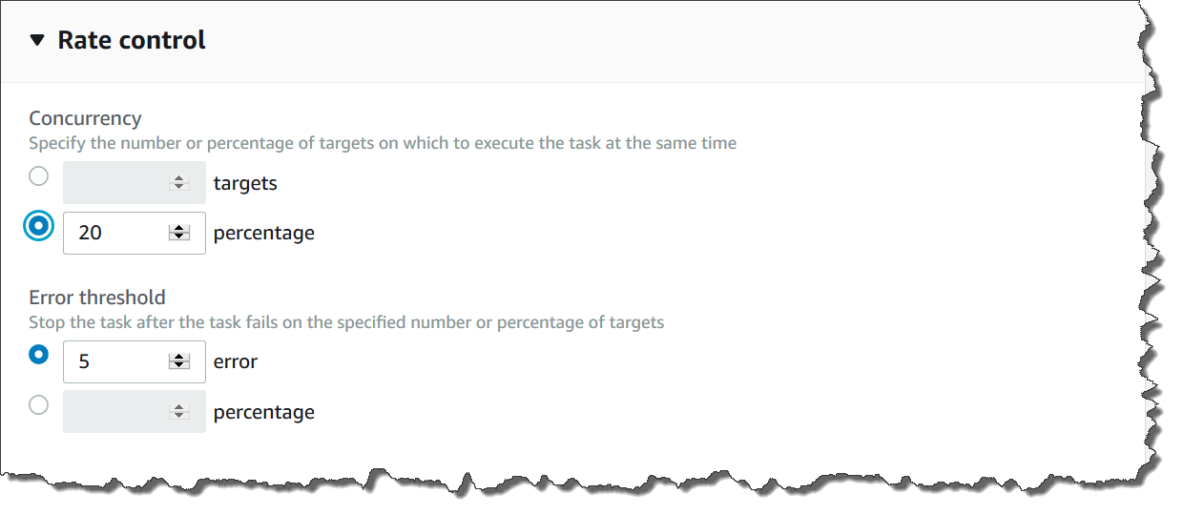
Task: Collapse the Rate control section triangle
Action: (x=37, y=40)
